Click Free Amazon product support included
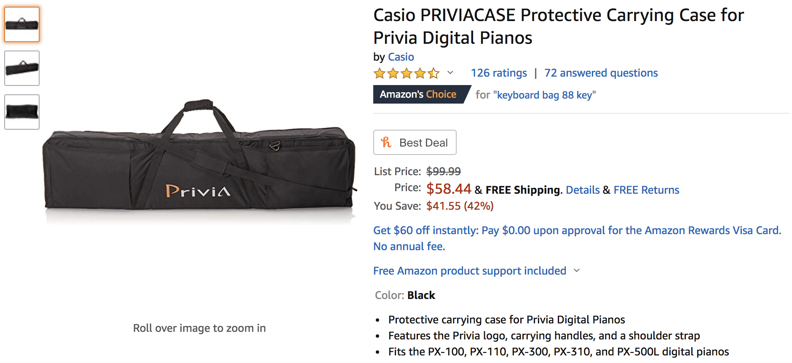The image size is (792, 363). [x=469, y=271]
